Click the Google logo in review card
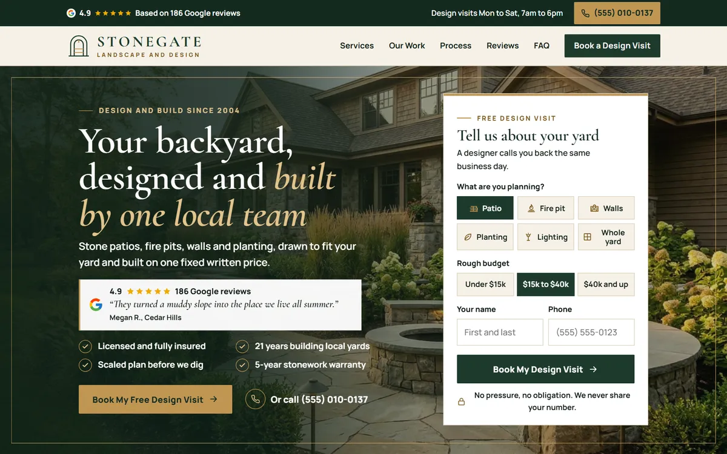This screenshot has height=454, width=727. pos(96,304)
